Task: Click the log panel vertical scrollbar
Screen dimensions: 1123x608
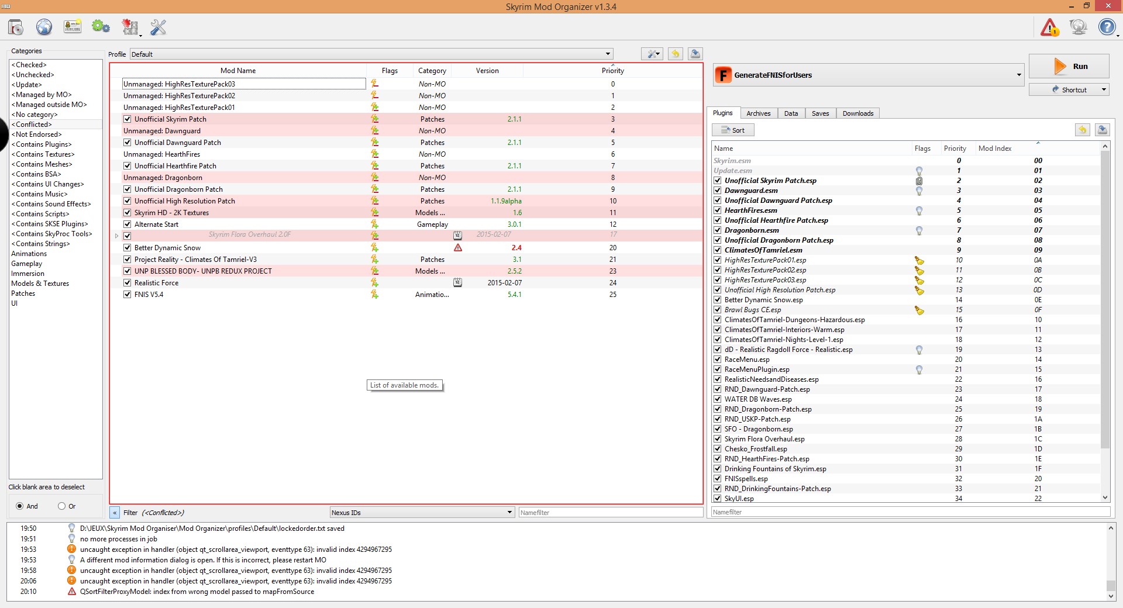Action: coord(1111,586)
